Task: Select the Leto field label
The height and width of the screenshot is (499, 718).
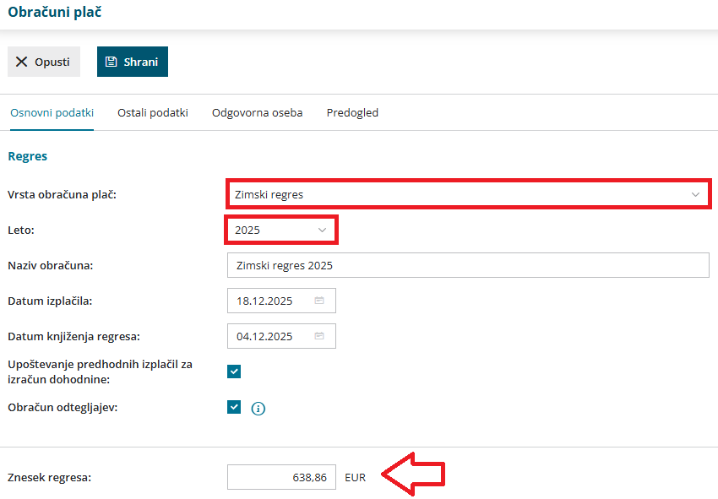Action: tap(21, 230)
